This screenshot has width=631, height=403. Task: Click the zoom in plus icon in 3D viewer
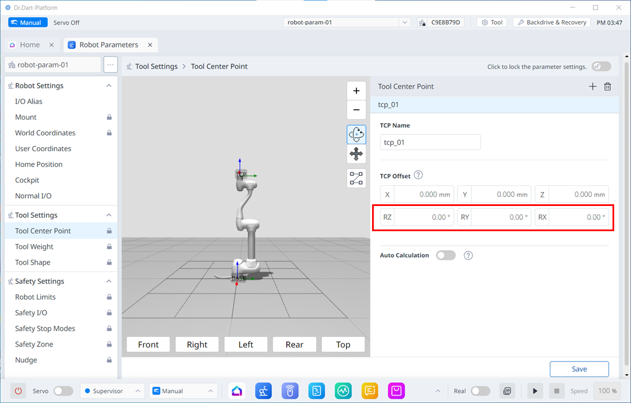point(356,91)
